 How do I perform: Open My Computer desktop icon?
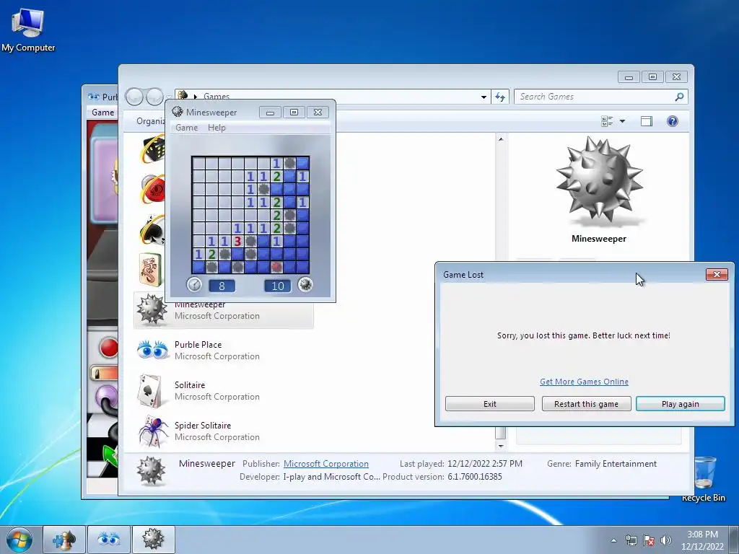tap(28, 30)
